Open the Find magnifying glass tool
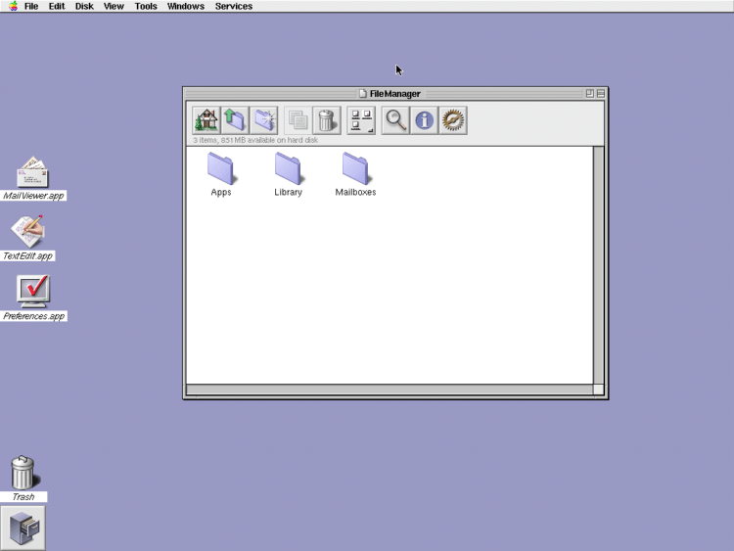734x551 pixels. coord(395,120)
